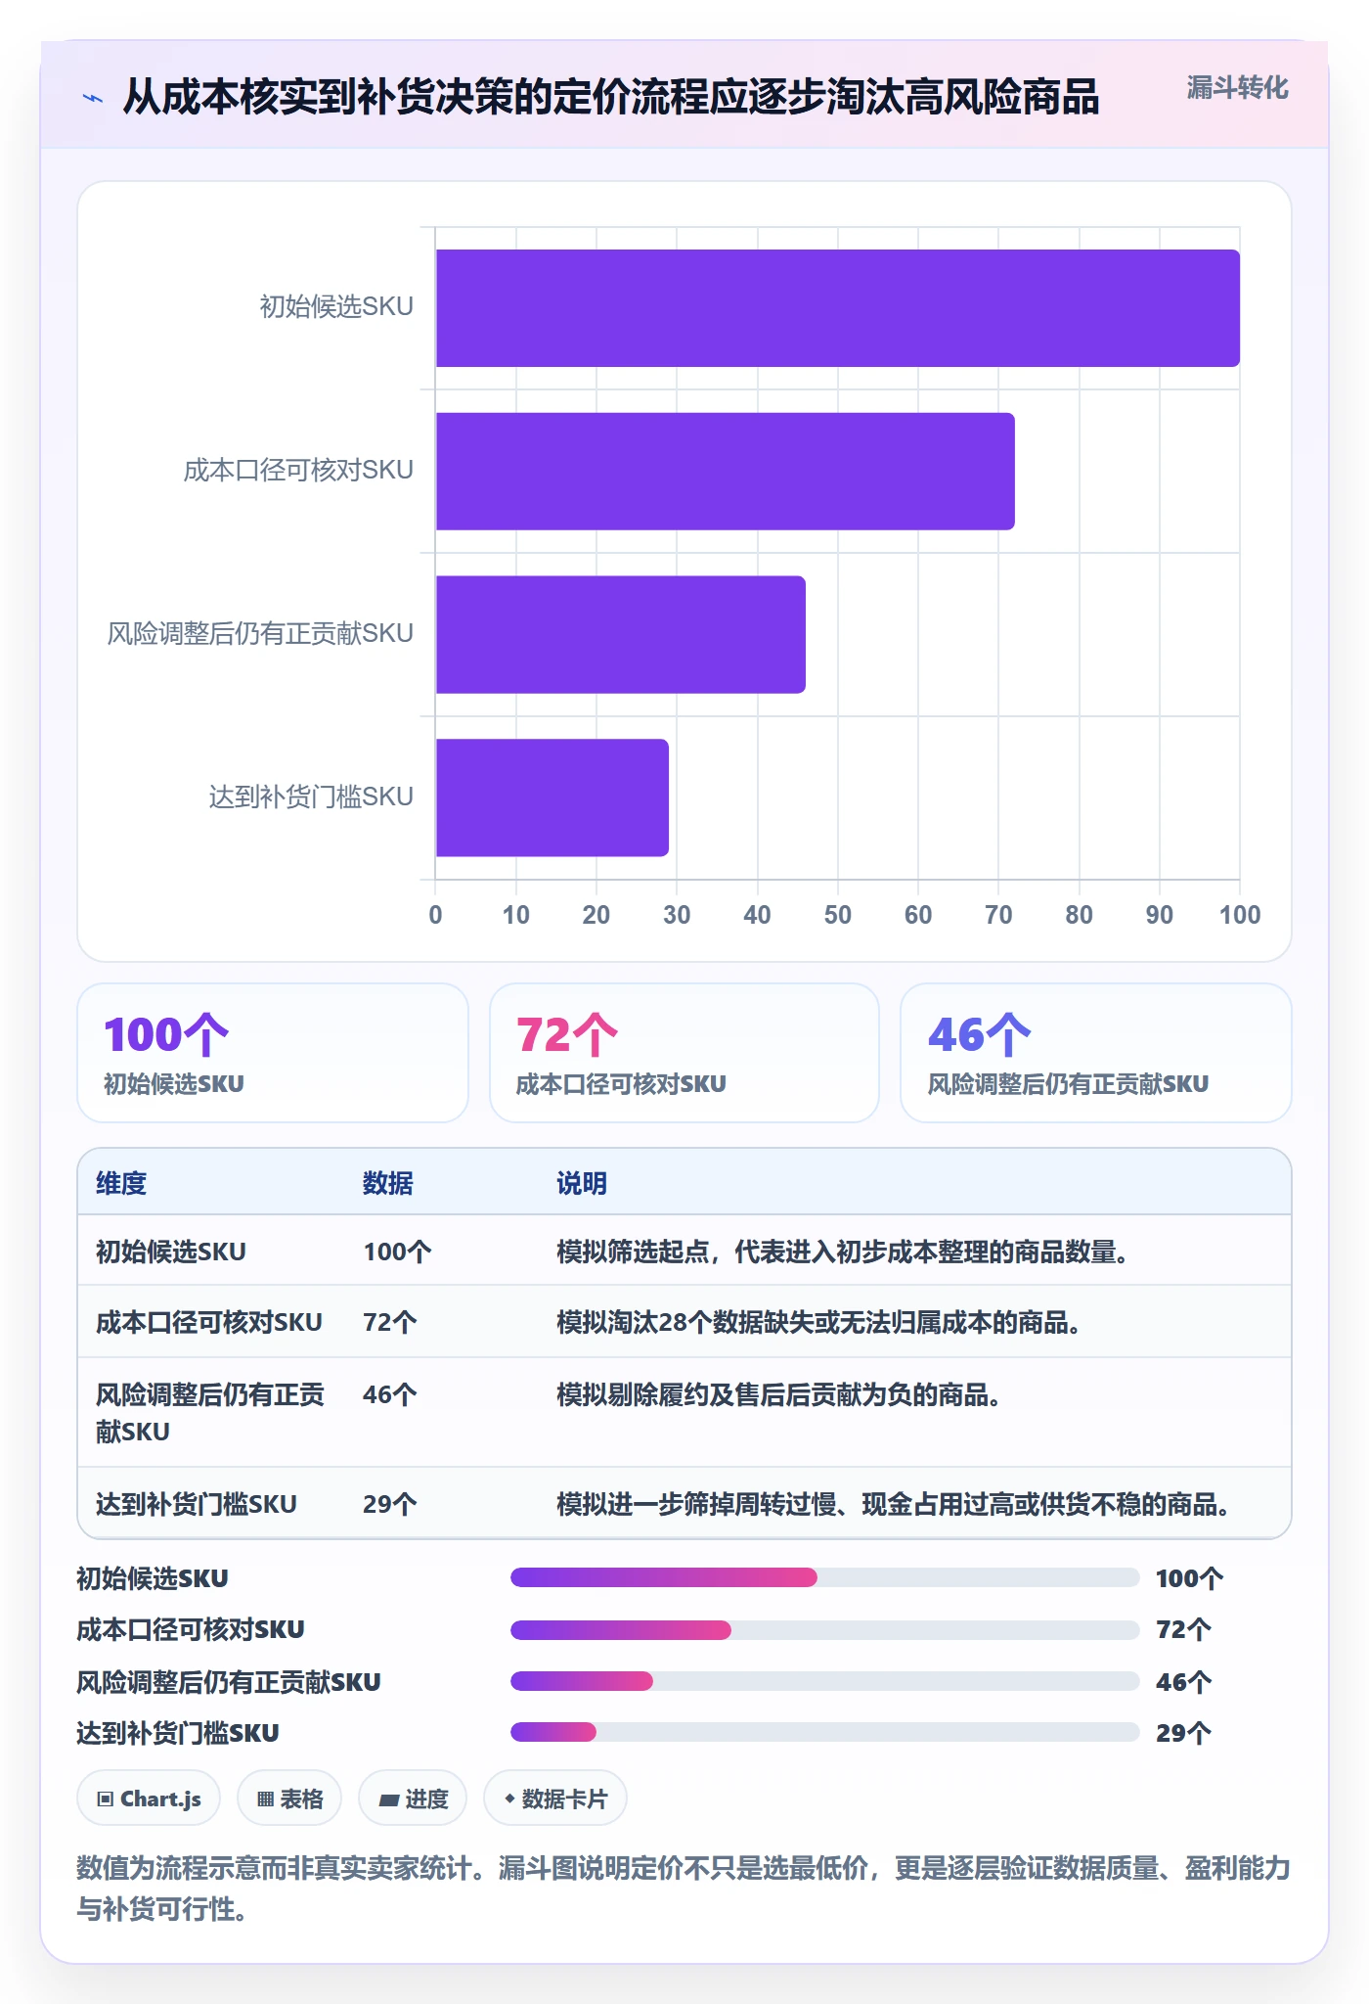Click the description starting 模拟筛选起点

pyautogui.click(x=843, y=1252)
